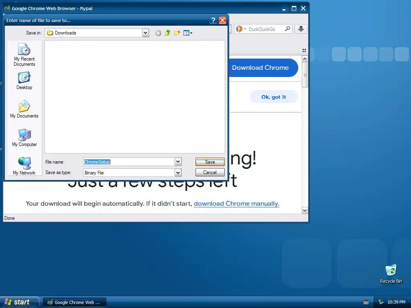Open the dialog's help question mark button
The image size is (411, 308).
214,20
